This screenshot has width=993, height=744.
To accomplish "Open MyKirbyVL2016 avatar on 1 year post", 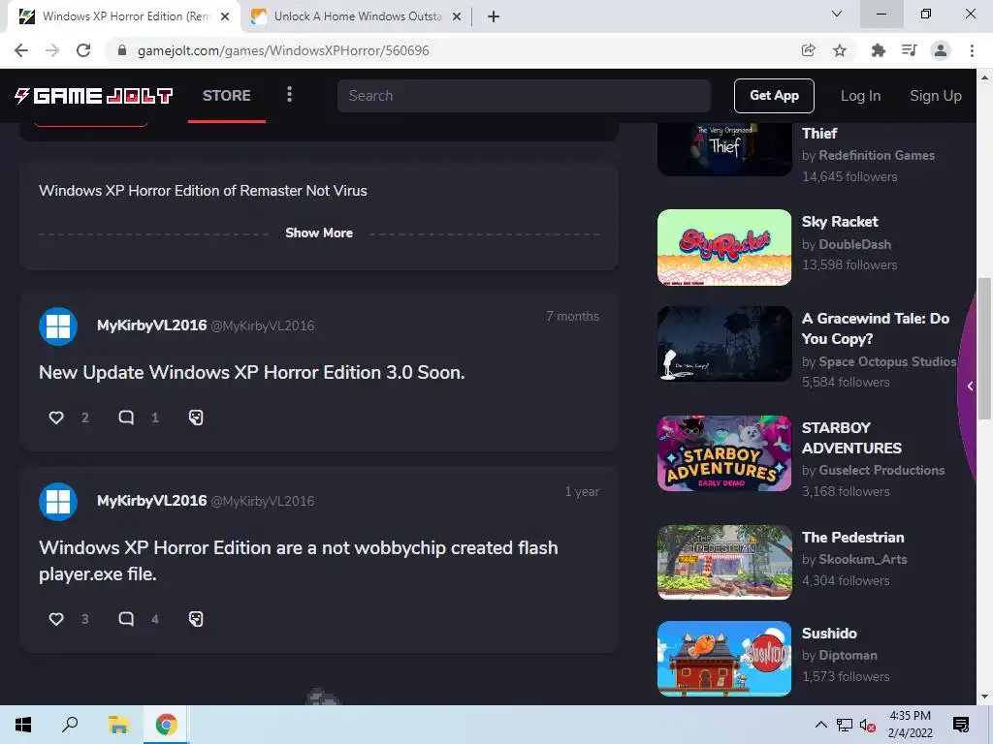I will pos(58,502).
